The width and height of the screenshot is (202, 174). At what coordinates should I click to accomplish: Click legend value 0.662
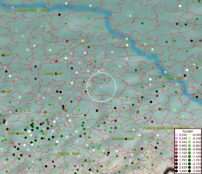tap(183, 146)
